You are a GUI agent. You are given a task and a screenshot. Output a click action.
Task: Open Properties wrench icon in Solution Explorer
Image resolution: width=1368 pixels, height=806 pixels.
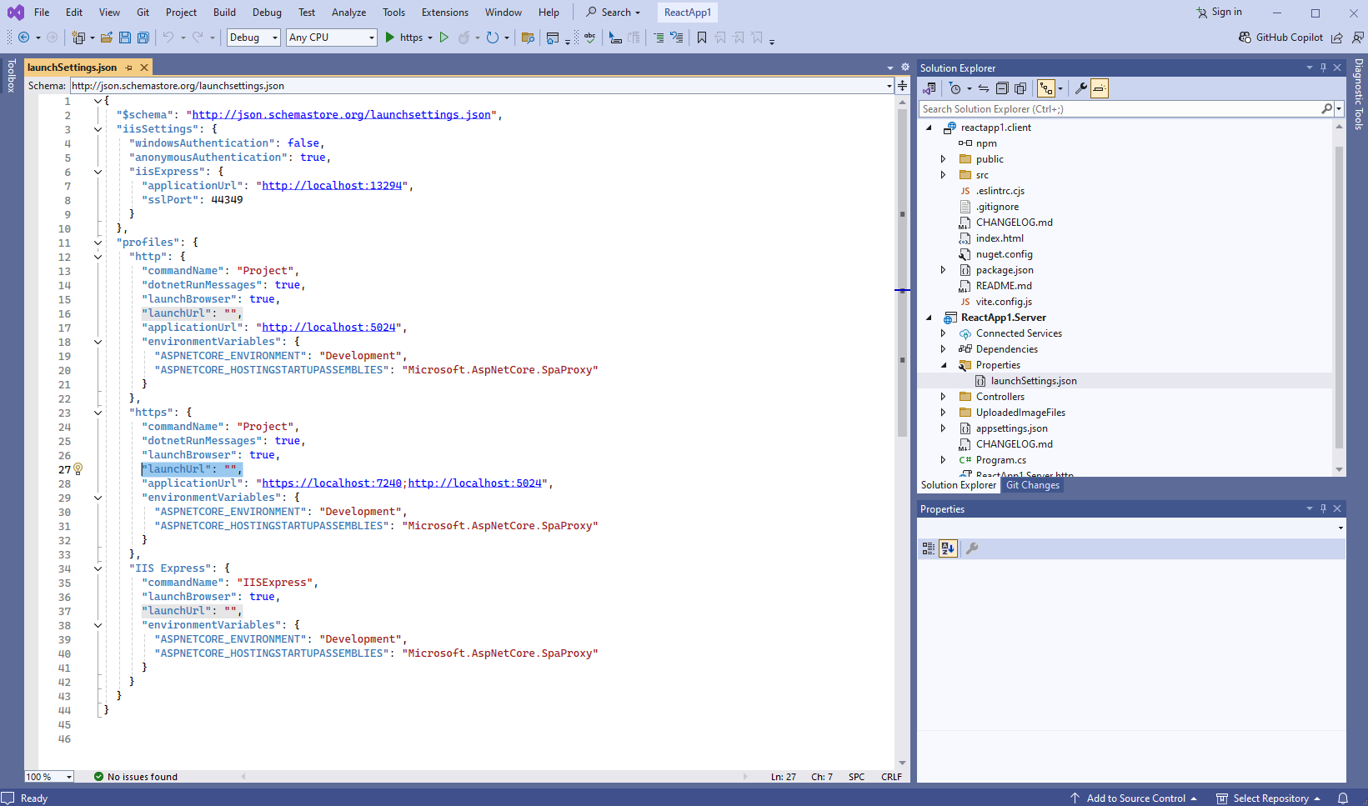point(1081,88)
